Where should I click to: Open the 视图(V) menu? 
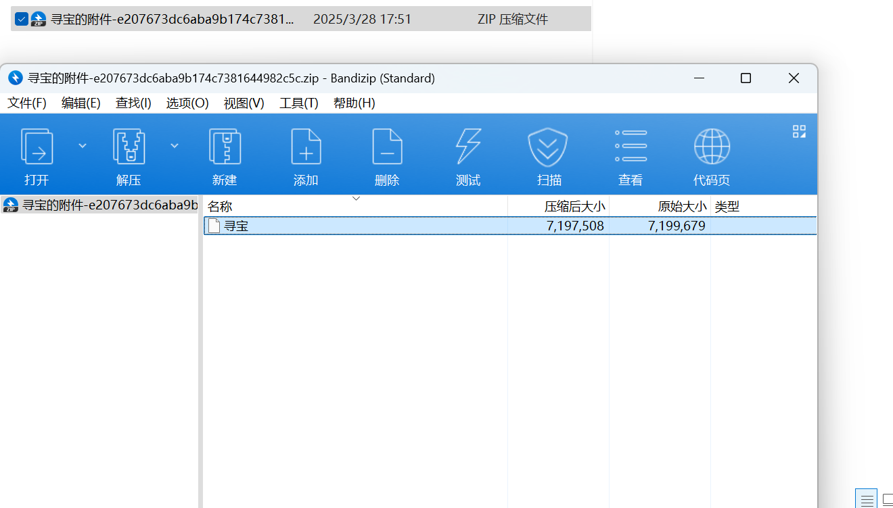coord(244,103)
